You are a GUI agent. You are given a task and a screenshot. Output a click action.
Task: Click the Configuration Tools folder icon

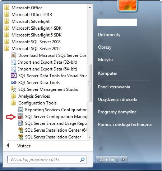coord(13,103)
